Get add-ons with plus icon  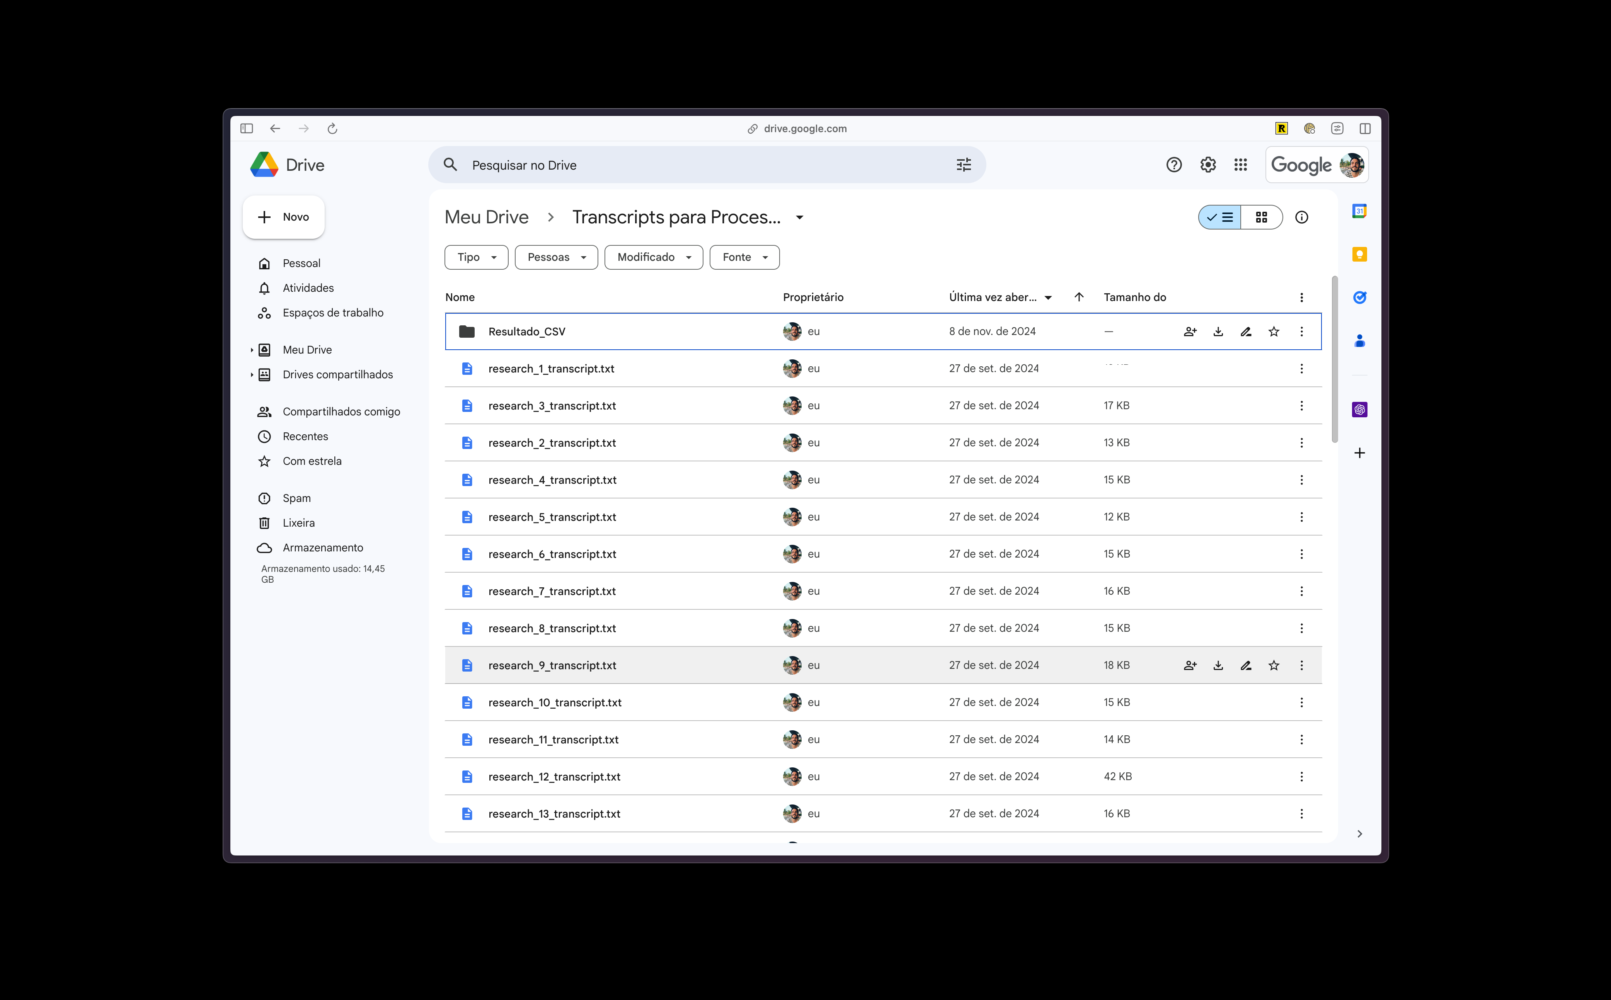pyautogui.click(x=1360, y=453)
